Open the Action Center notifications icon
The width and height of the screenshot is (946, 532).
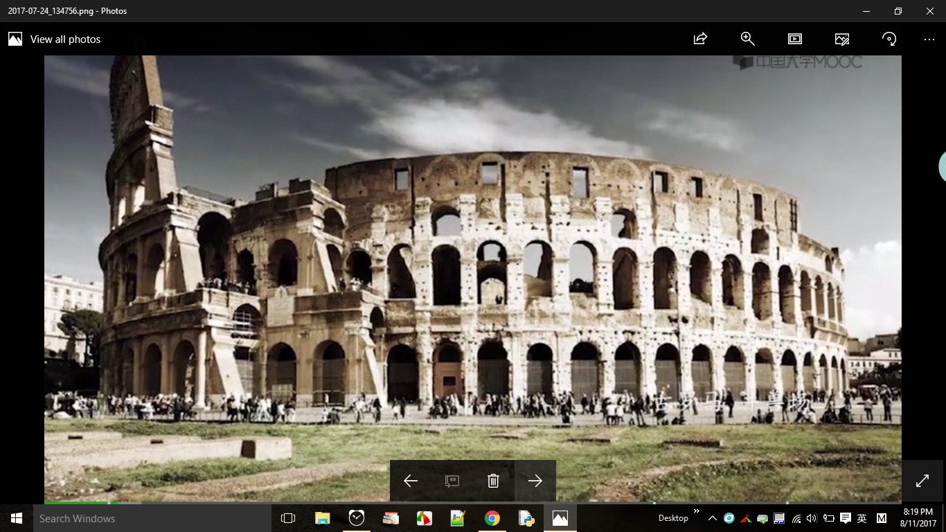(x=846, y=518)
